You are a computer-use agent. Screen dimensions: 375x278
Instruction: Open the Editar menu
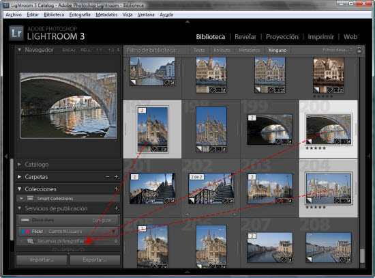(33, 14)
